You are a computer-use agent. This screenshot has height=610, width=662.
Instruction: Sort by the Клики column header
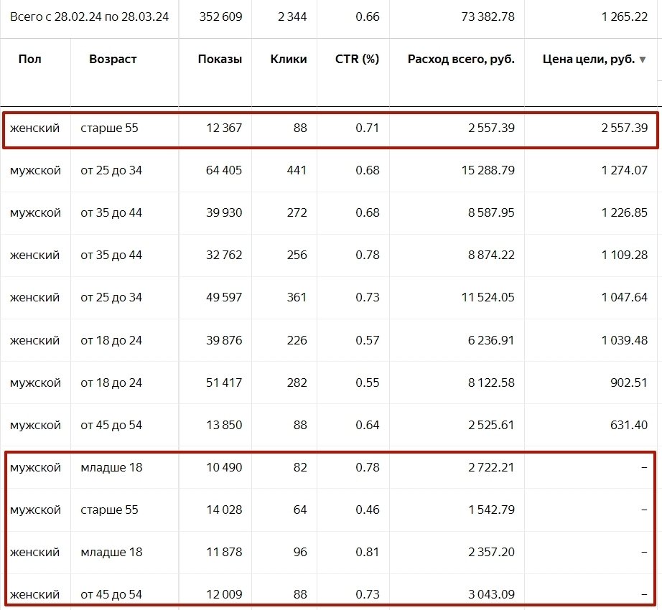[x=289, y=60]
